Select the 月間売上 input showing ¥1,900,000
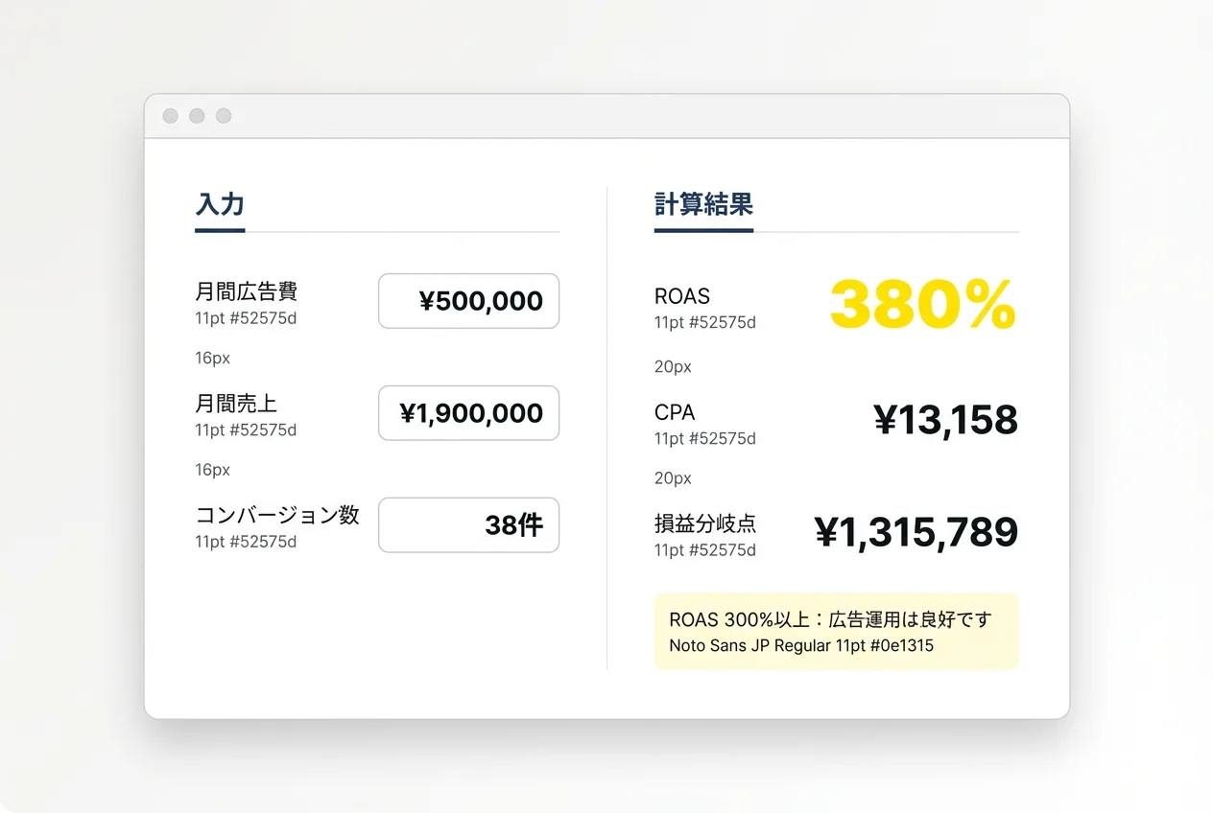 tap(468, 413)
